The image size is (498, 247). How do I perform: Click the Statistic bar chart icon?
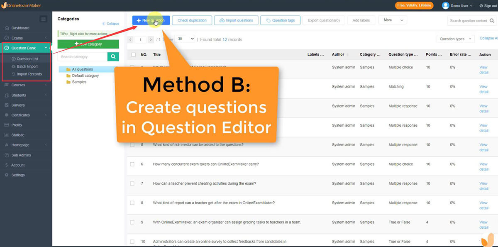[x=7, y=135]
